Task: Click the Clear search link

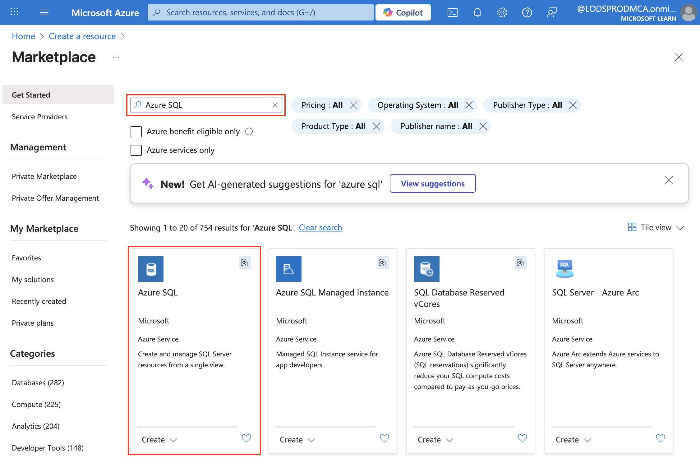Action: tap(320, 227)
